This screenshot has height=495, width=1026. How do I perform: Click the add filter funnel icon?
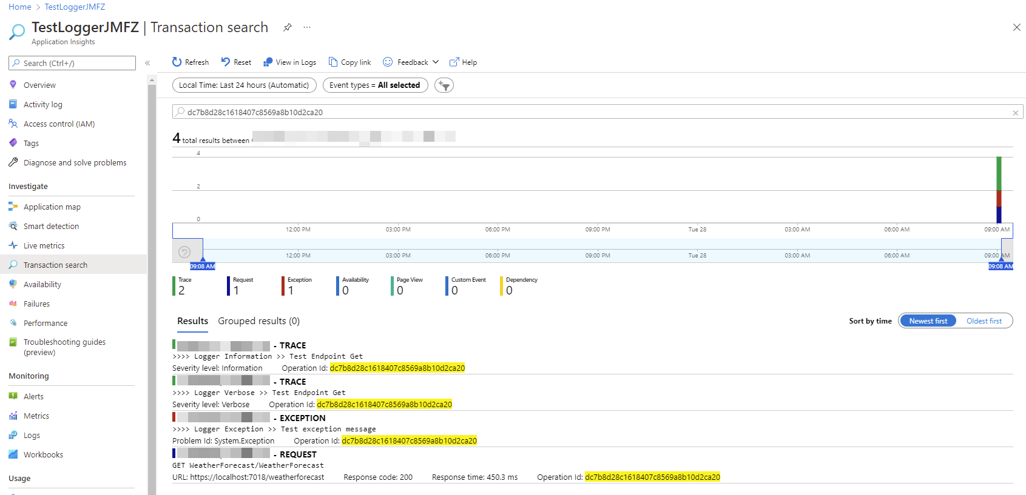(444, 85)
